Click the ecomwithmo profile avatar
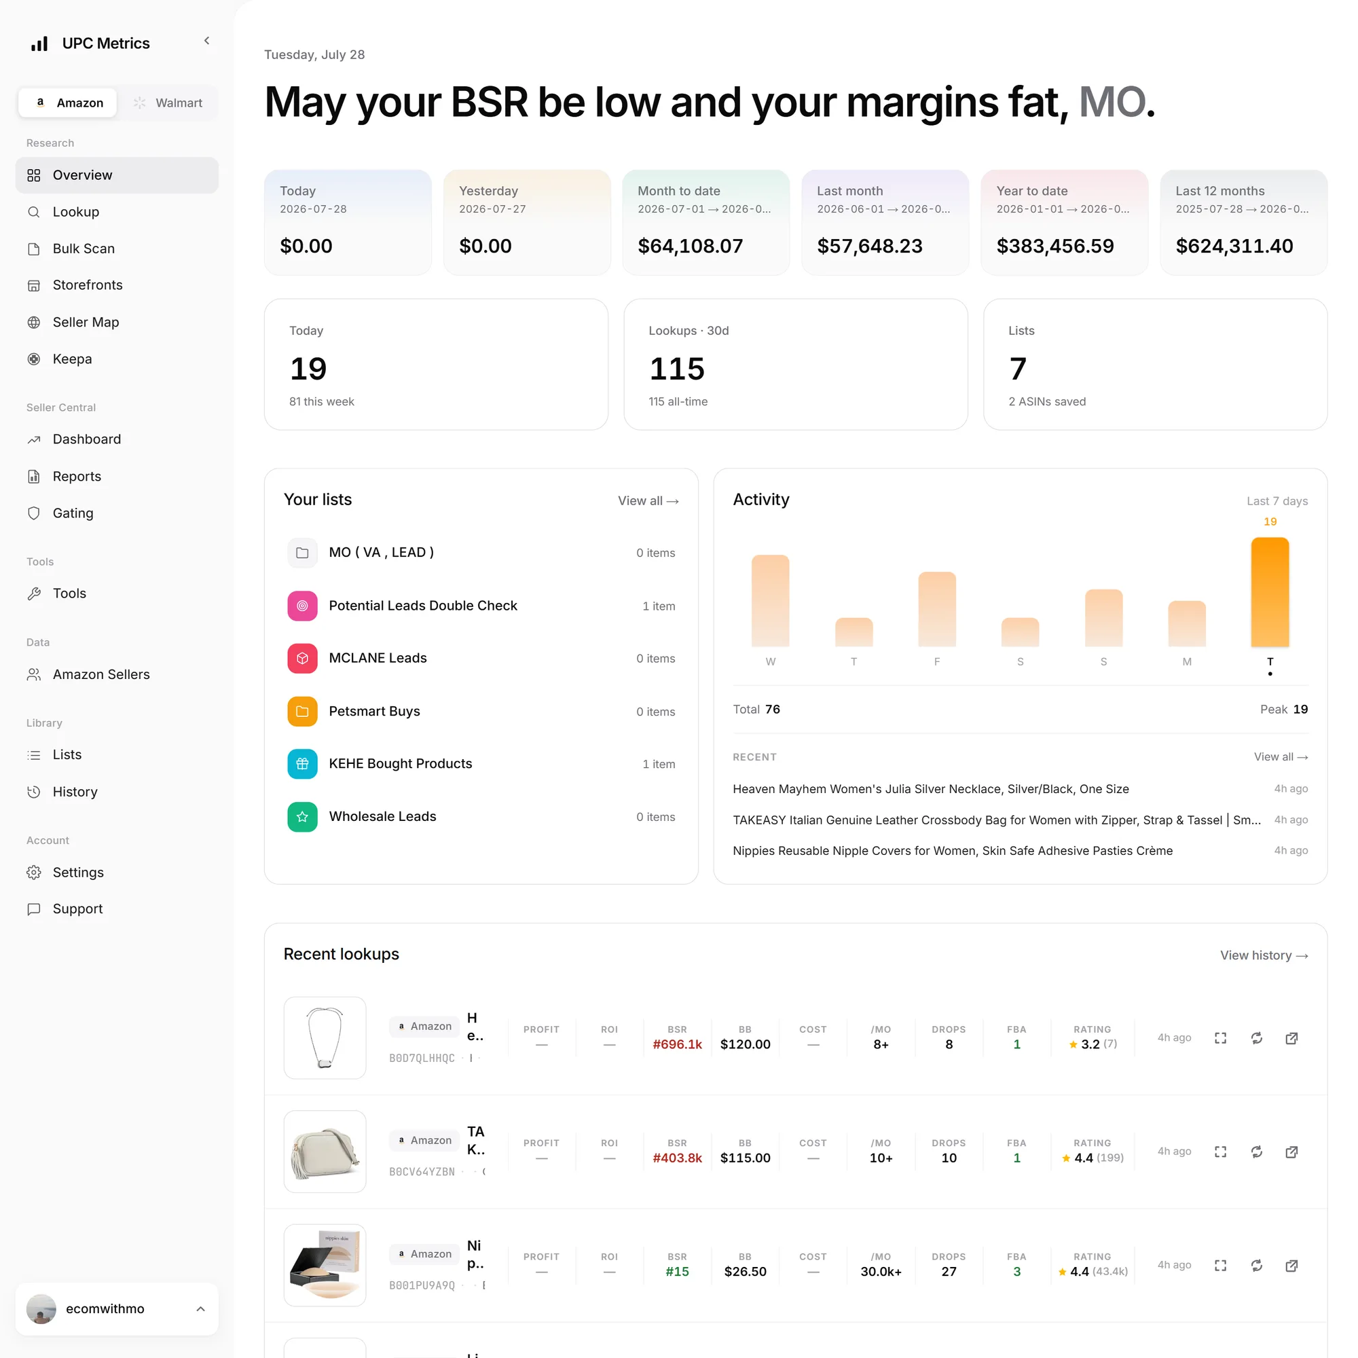This screenshot has width=1358, height=1358. coord(41,1309)
